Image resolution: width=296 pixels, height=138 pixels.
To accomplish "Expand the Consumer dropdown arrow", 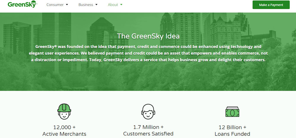I will [x=67, y=5].
